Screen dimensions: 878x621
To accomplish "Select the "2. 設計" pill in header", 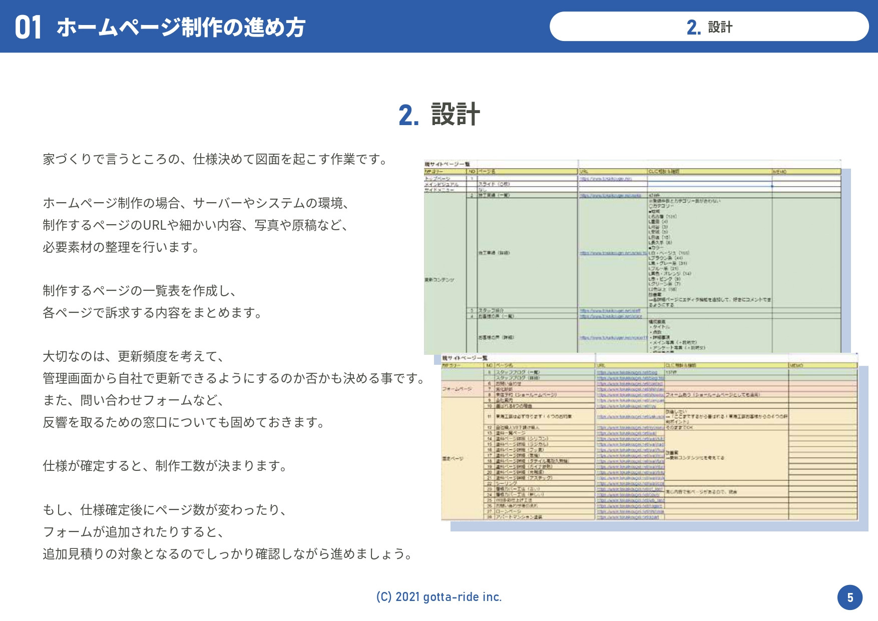I will (709, 27).
